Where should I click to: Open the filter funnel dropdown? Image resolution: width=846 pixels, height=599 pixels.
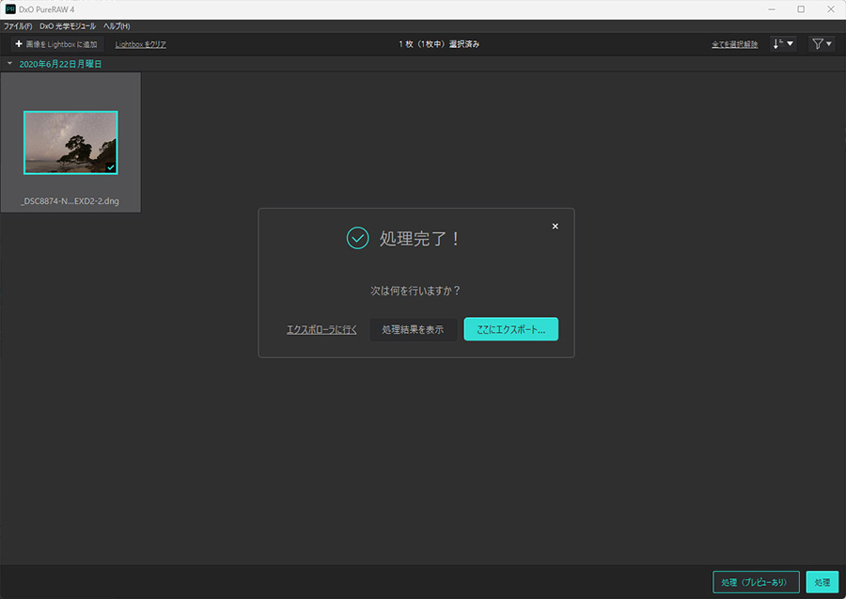[822, 44]
